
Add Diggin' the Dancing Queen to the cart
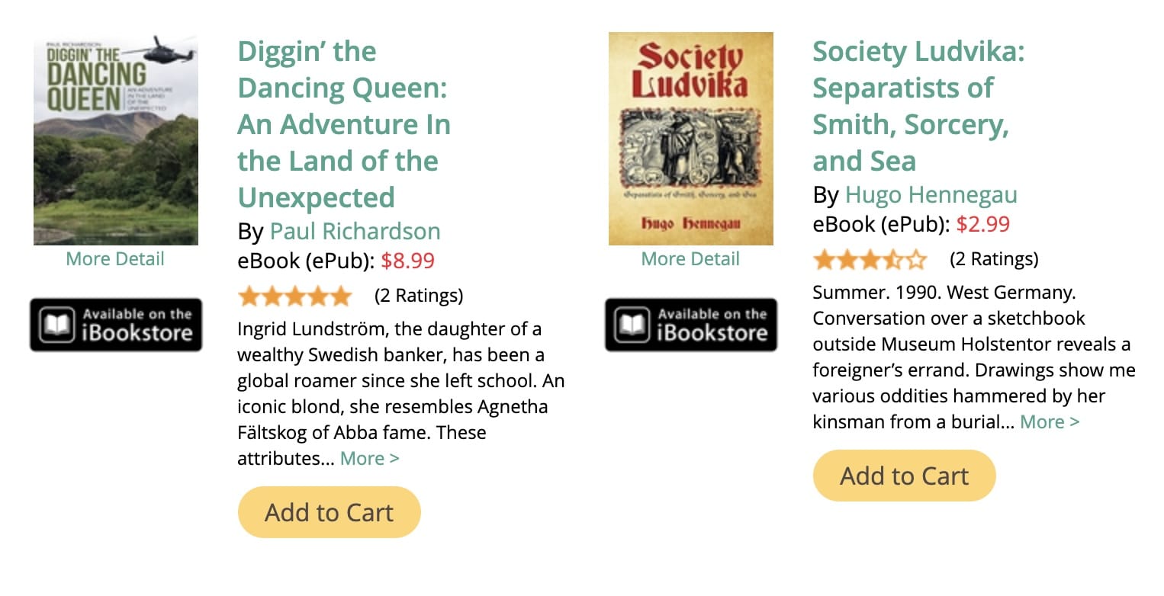(x=329, y=512)
